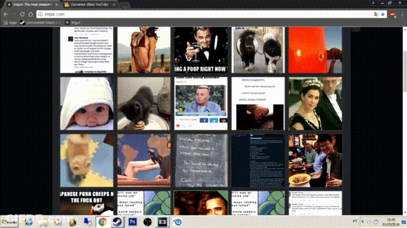Close the Imgur tab
This screenshot has width=407, height=228.
pos(57,5)
